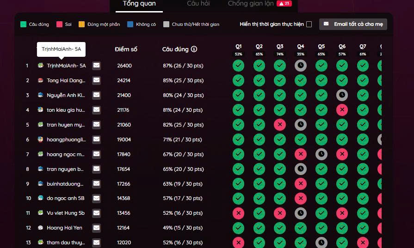
Task: Click the pink Sai legend swatch
Action: [59, 24]
